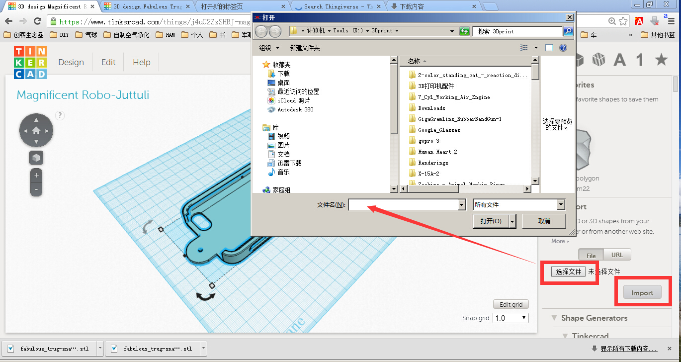The width and height of the screenshot is (681, 362).
Task: Click the up arrow on the navigation pad
Action: (36, 120)
